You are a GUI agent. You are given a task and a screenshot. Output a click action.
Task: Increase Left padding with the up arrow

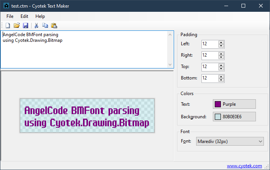(x=221, y=43)
